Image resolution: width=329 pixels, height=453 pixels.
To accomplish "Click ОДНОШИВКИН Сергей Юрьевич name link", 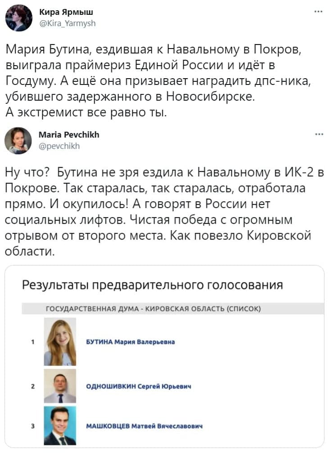I will [139, 386].
